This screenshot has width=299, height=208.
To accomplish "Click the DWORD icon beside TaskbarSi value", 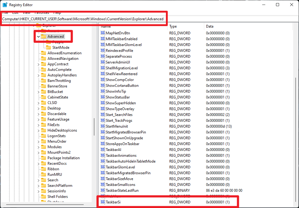I will 103,202.
